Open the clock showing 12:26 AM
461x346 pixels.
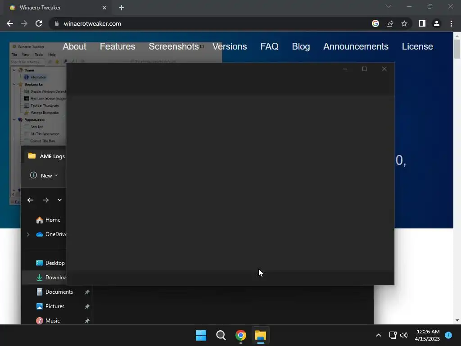tap(428, 335)
